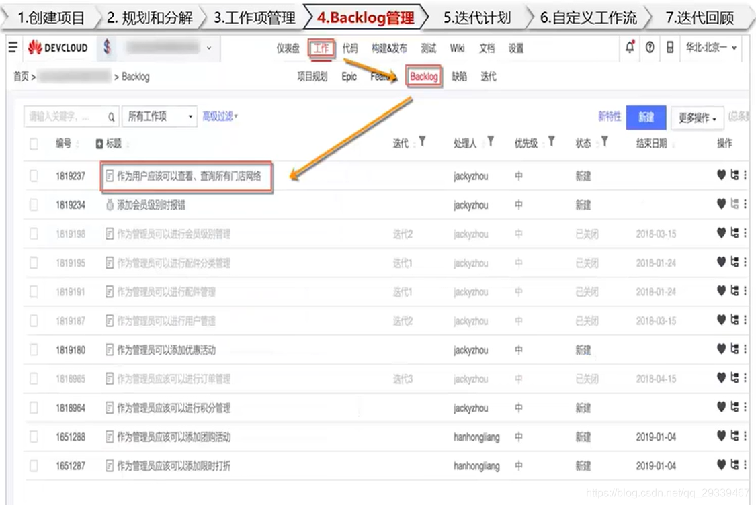The image size is (756, 505).
Task: Open more options dots for row 1651288
Action: [x=745, y=436]
